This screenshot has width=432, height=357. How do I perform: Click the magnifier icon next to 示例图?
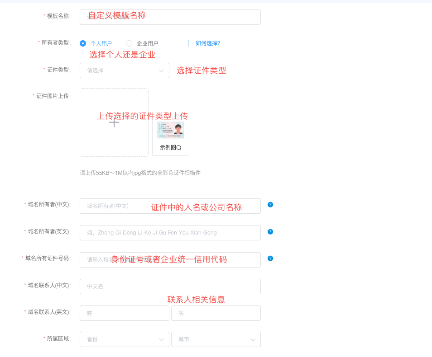click(179, 148)
